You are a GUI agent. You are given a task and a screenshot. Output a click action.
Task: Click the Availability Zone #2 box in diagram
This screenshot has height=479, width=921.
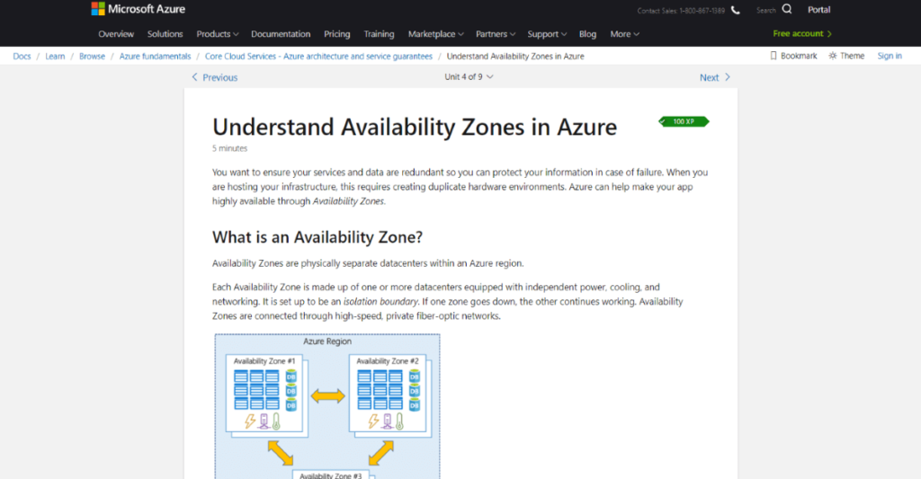click(388, 394)
